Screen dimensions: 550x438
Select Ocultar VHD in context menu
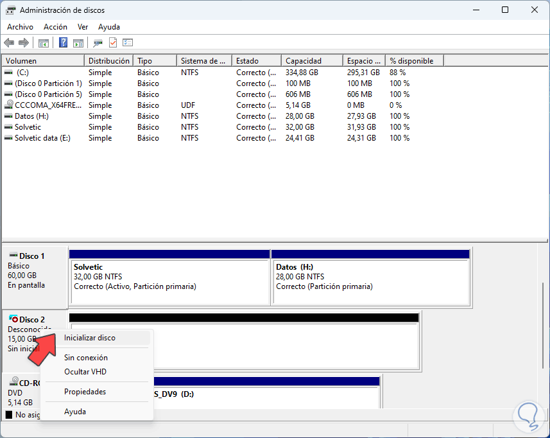point(97,372)
